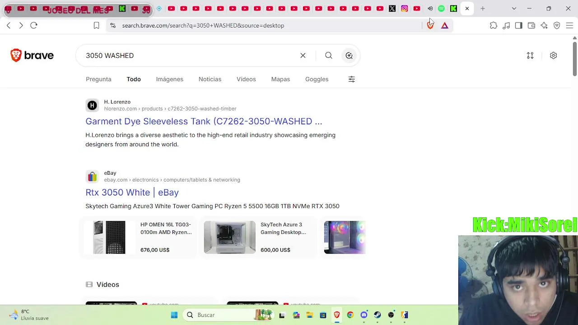Open the Rtx 3050 White eBay link

pos(132,193)
